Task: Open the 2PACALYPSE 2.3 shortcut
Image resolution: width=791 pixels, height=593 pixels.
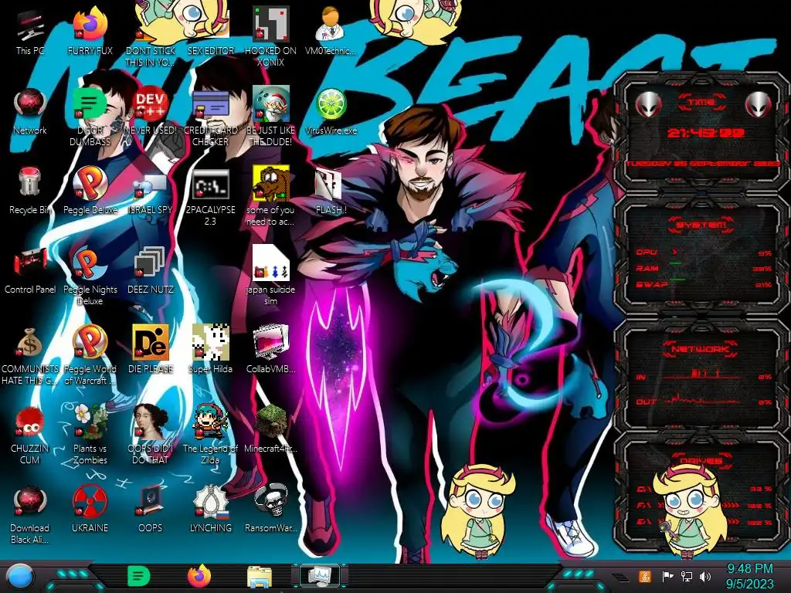Action: [x=210, y=197]
